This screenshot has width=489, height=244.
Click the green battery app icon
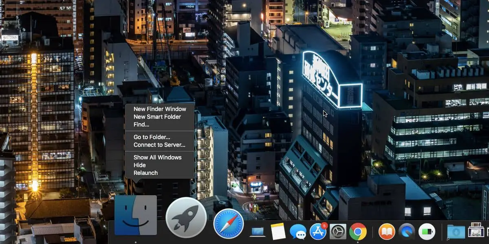click(427, 232)
